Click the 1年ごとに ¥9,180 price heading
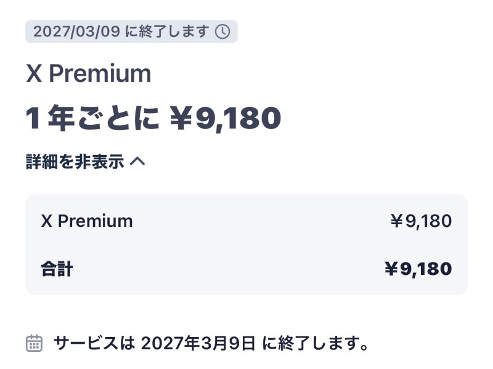The image size is (493, 369). (153, 117)
